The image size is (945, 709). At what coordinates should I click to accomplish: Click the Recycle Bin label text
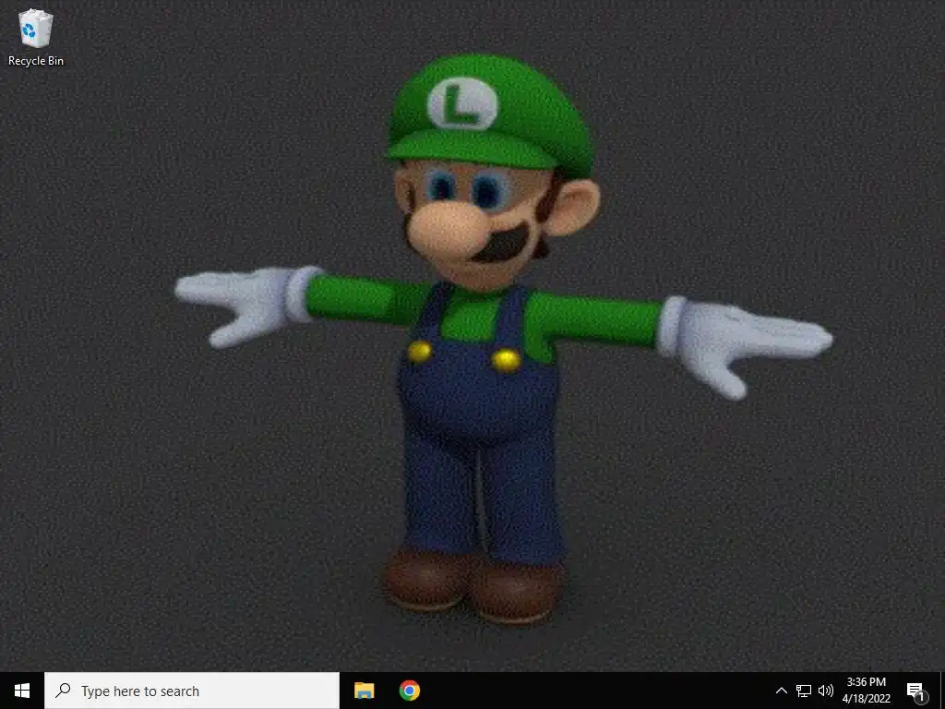tap(36, 61)
